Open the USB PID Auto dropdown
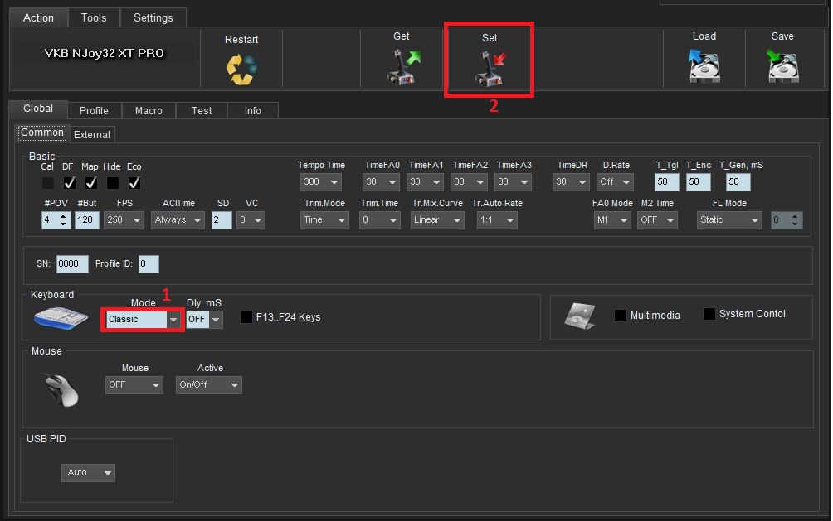Screen dimensions: 833x521 [x=88, y=473]
